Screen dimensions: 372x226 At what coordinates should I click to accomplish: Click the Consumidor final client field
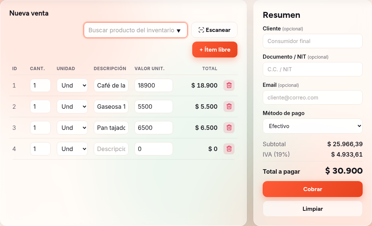pyautogui.click(x=312, y=41)
